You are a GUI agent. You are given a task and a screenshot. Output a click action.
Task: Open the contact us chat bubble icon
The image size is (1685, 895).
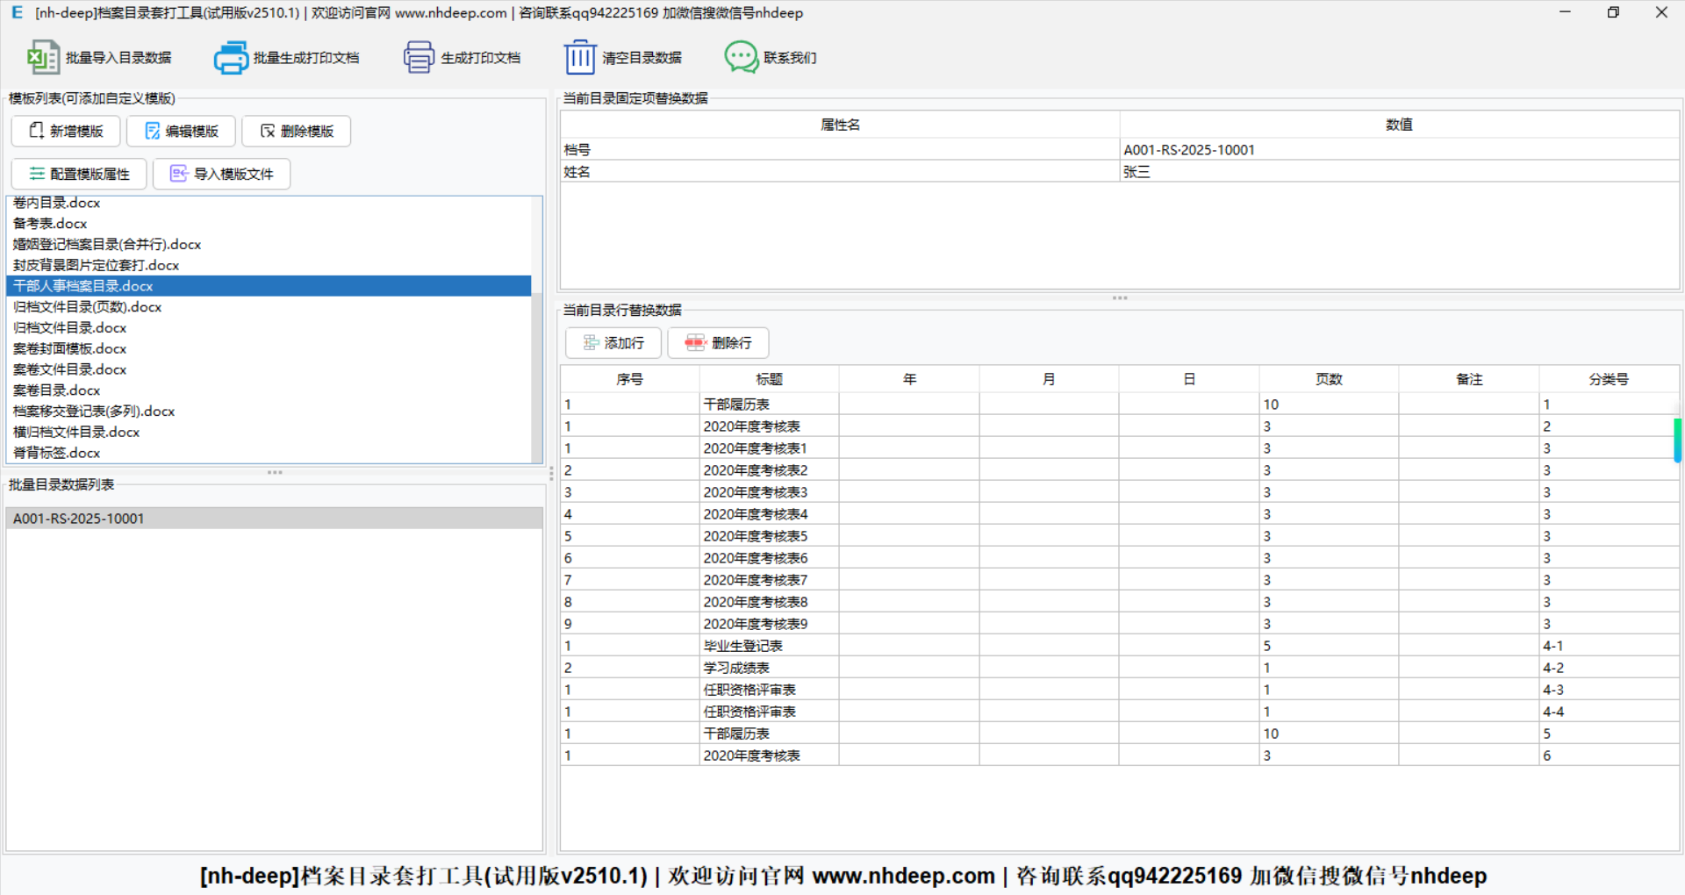(741, 58)
